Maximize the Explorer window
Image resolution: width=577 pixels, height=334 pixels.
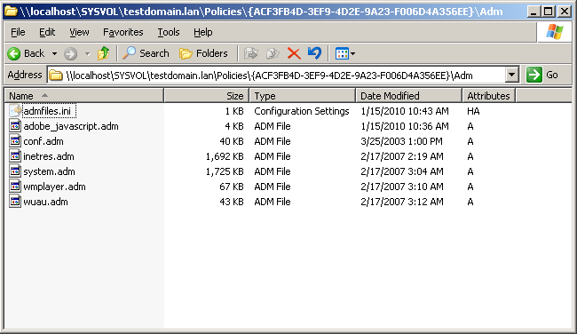[x=549, y=12]
